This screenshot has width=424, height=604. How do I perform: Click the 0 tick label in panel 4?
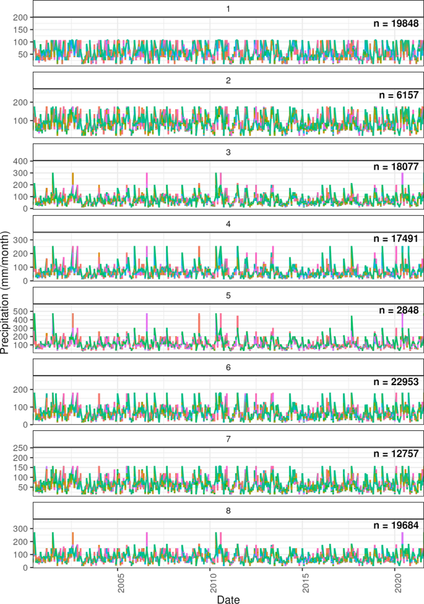click(x=25, y=281)
